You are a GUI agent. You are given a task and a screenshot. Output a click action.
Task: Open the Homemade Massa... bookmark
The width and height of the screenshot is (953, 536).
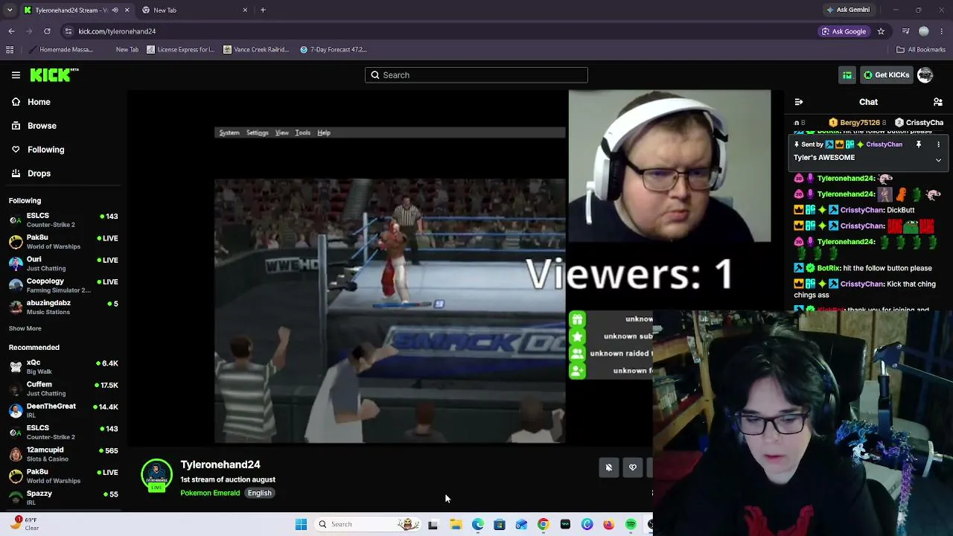click(x=60, y=50)
